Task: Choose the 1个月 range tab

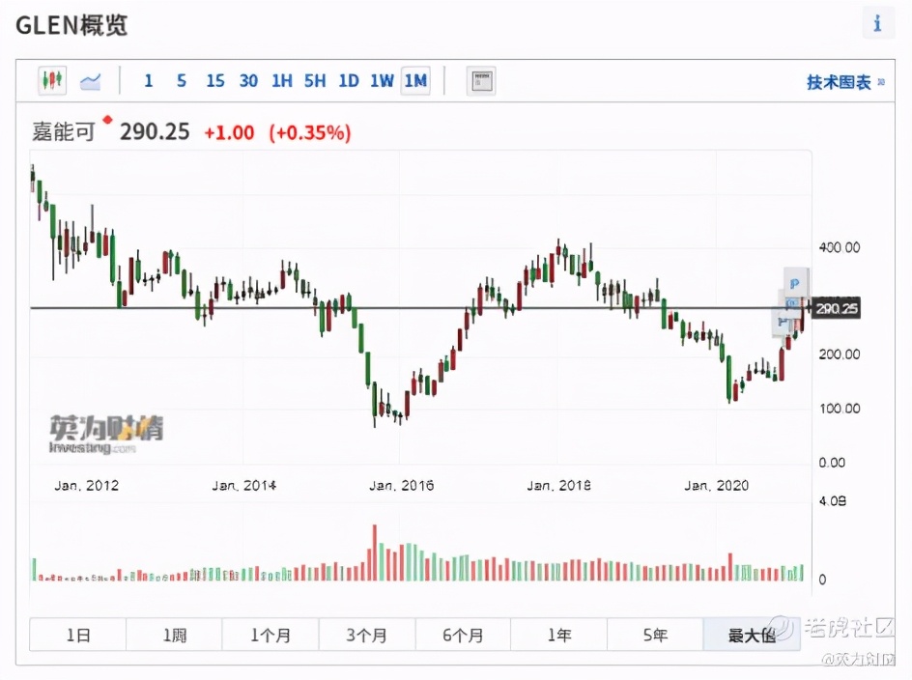Action: [x=271, y=635]
